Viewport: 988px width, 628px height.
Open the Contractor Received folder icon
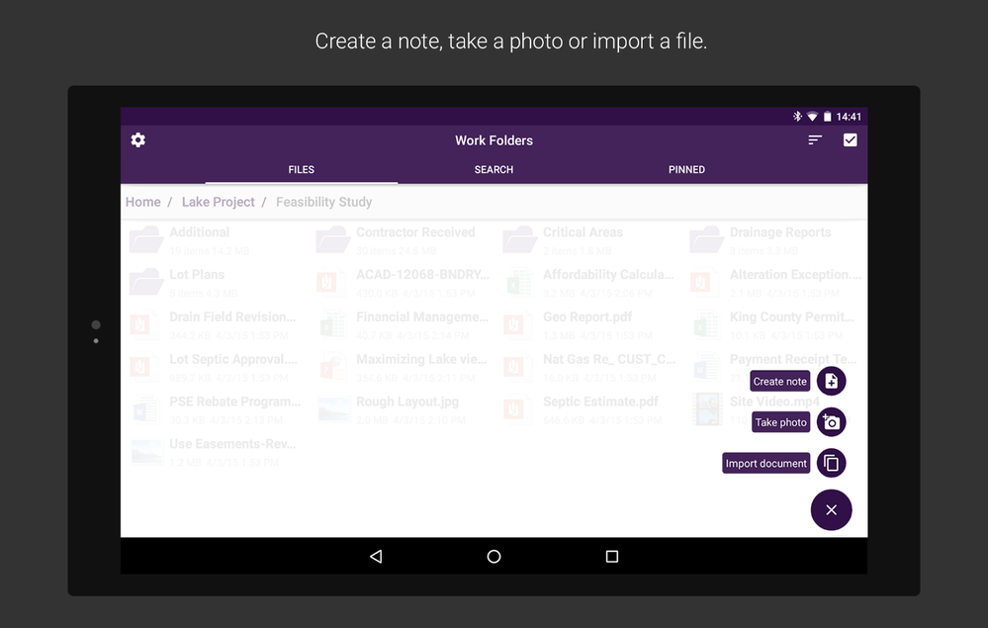click(332, 240)
